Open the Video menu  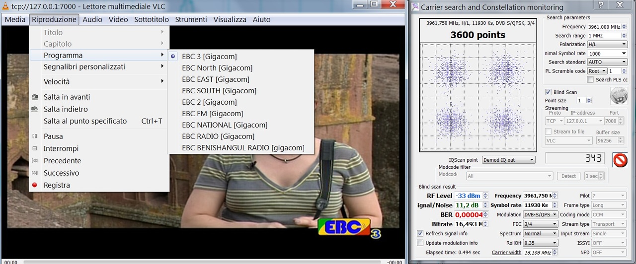click(118, 19)
